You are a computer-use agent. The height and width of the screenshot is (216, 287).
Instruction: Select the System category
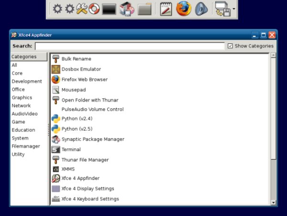[x=20, y=138]
